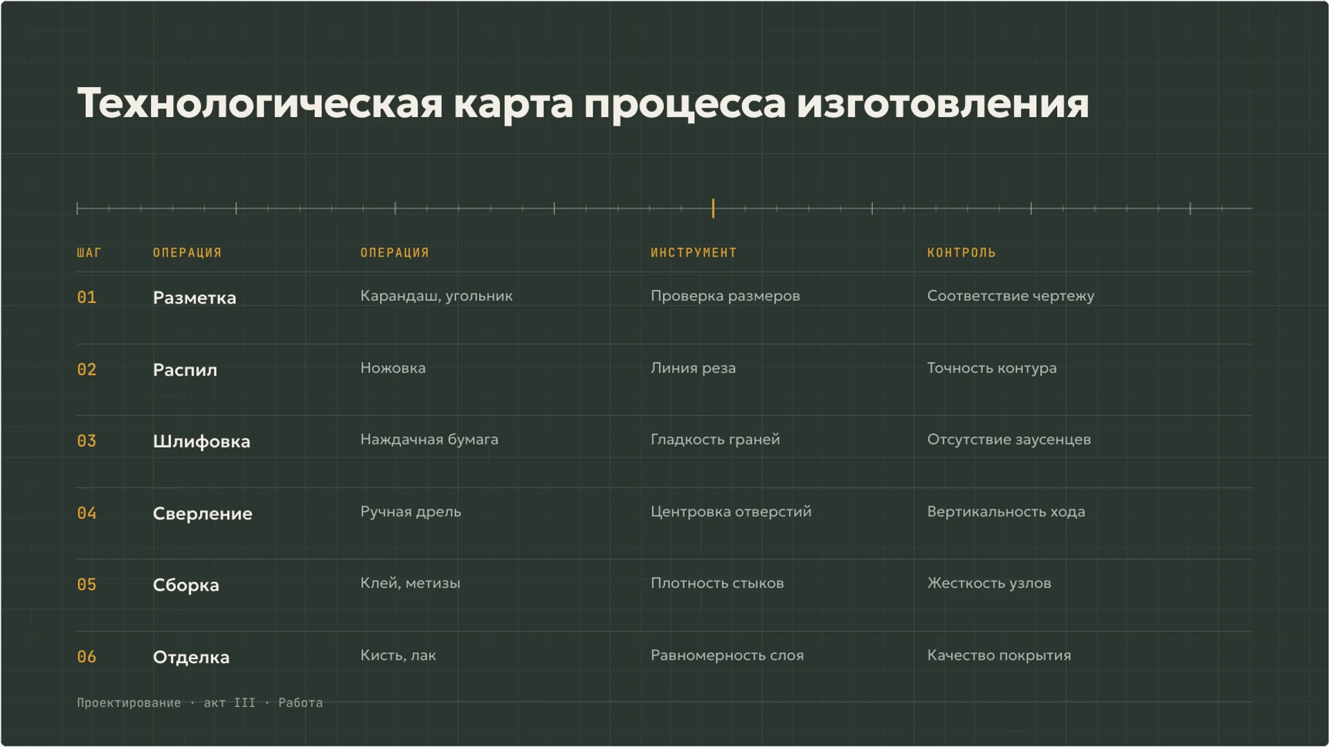
Task: Click the 'Качество покрытия' cell
Action: click(999, 655)
